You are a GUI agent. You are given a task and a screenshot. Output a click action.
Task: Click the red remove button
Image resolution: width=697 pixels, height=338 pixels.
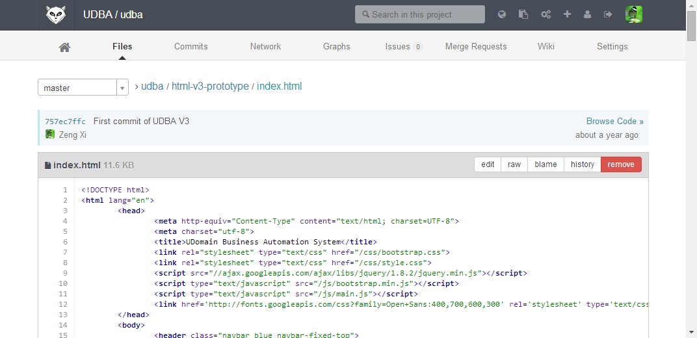pyautogui.click(x=621, y=164)
